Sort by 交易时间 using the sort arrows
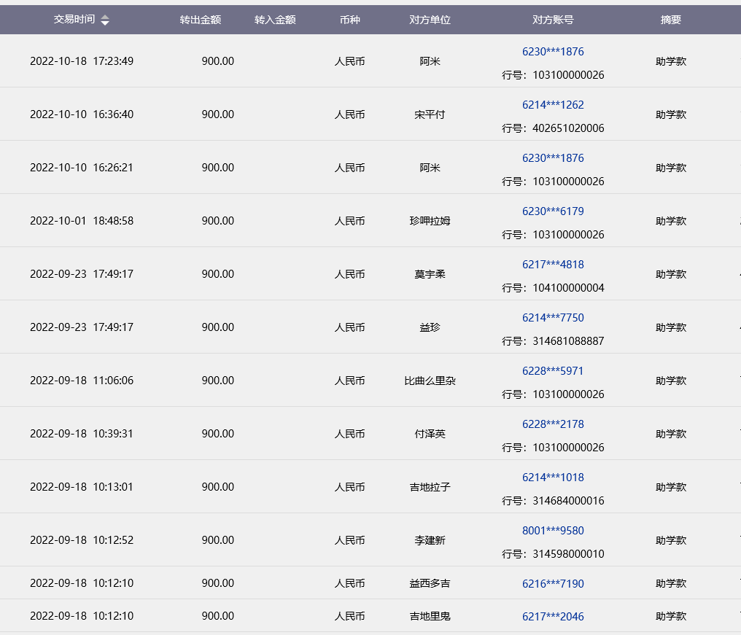Screen dimensions: 741x635 click(x=105, y=20)
